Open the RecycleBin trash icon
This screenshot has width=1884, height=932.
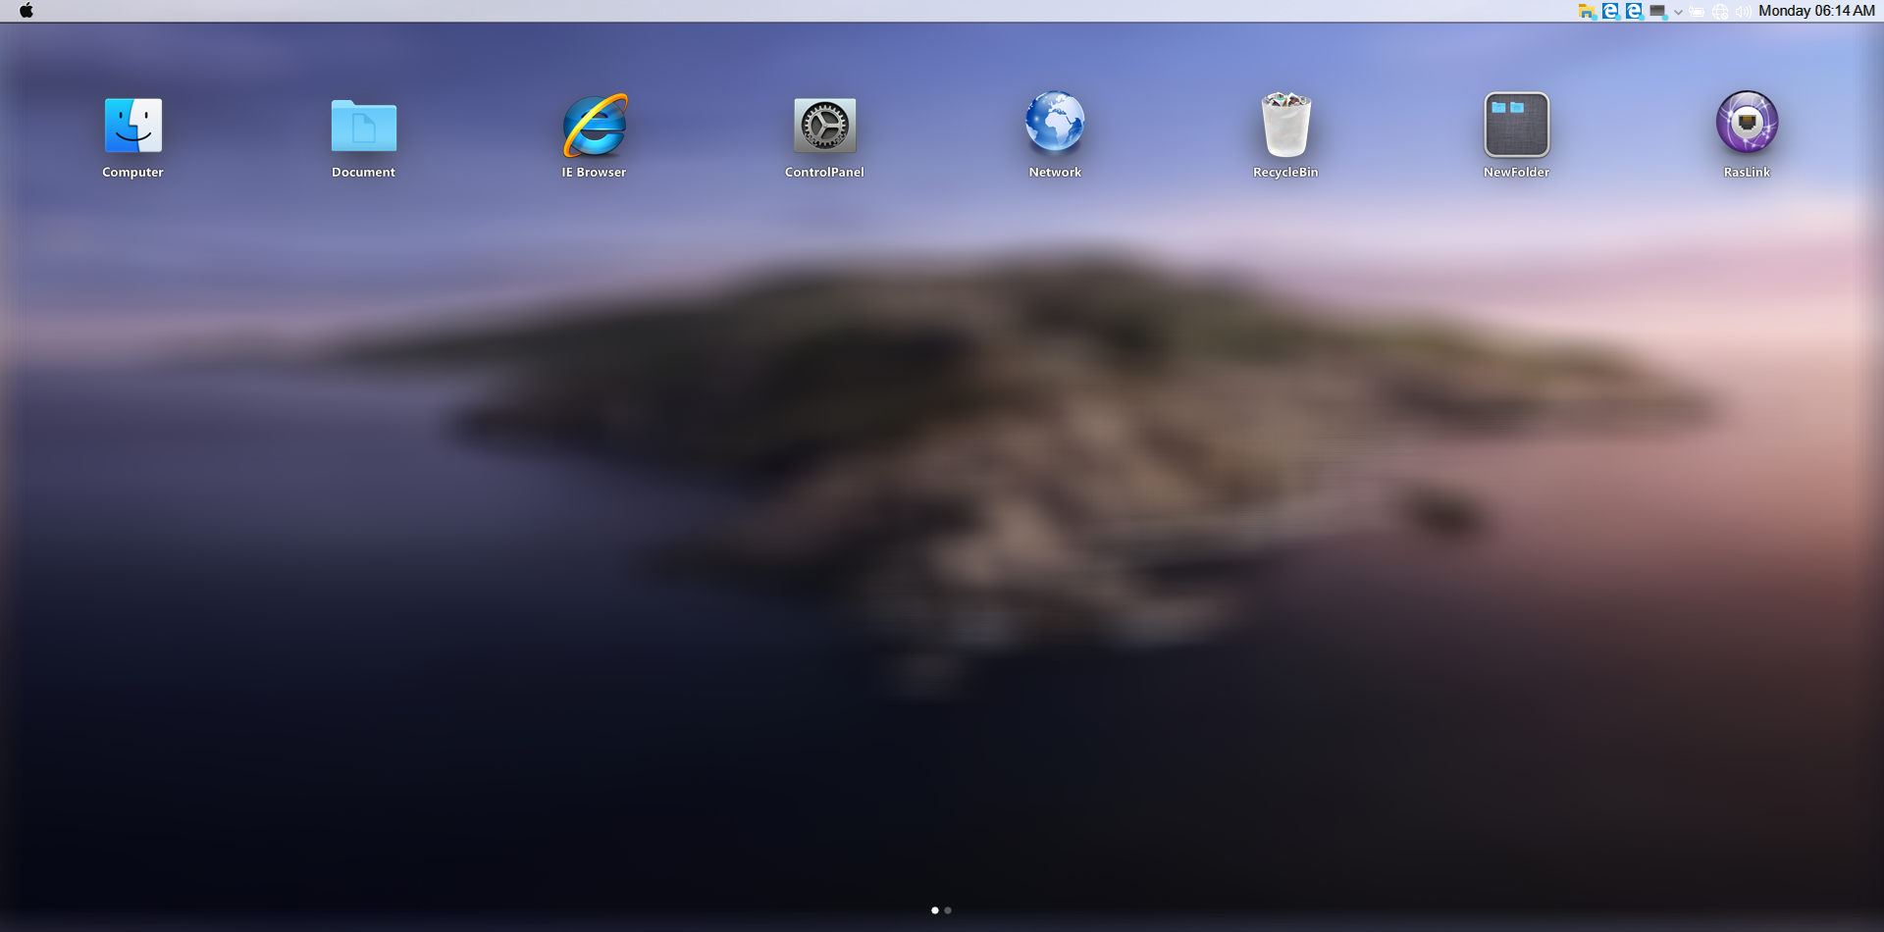tap(1285, 126)
